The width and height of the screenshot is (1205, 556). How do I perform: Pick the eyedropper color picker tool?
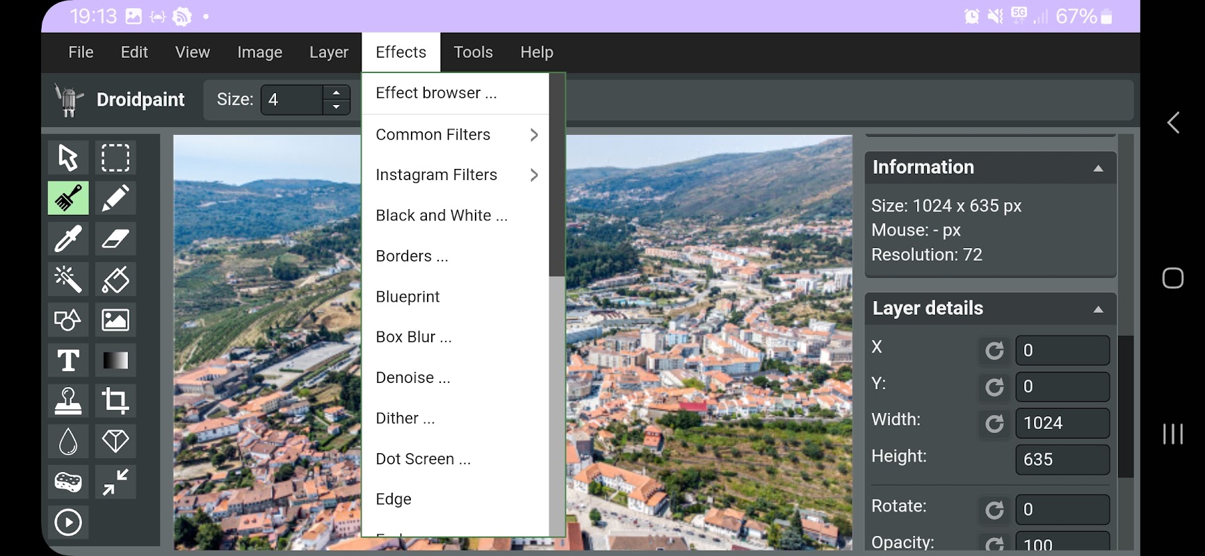tap(68, 239)
